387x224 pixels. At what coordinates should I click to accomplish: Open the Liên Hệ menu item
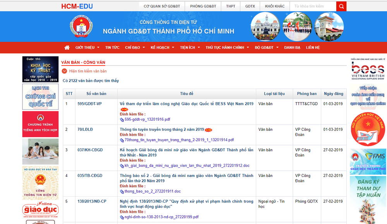click(x=313, y=48)
